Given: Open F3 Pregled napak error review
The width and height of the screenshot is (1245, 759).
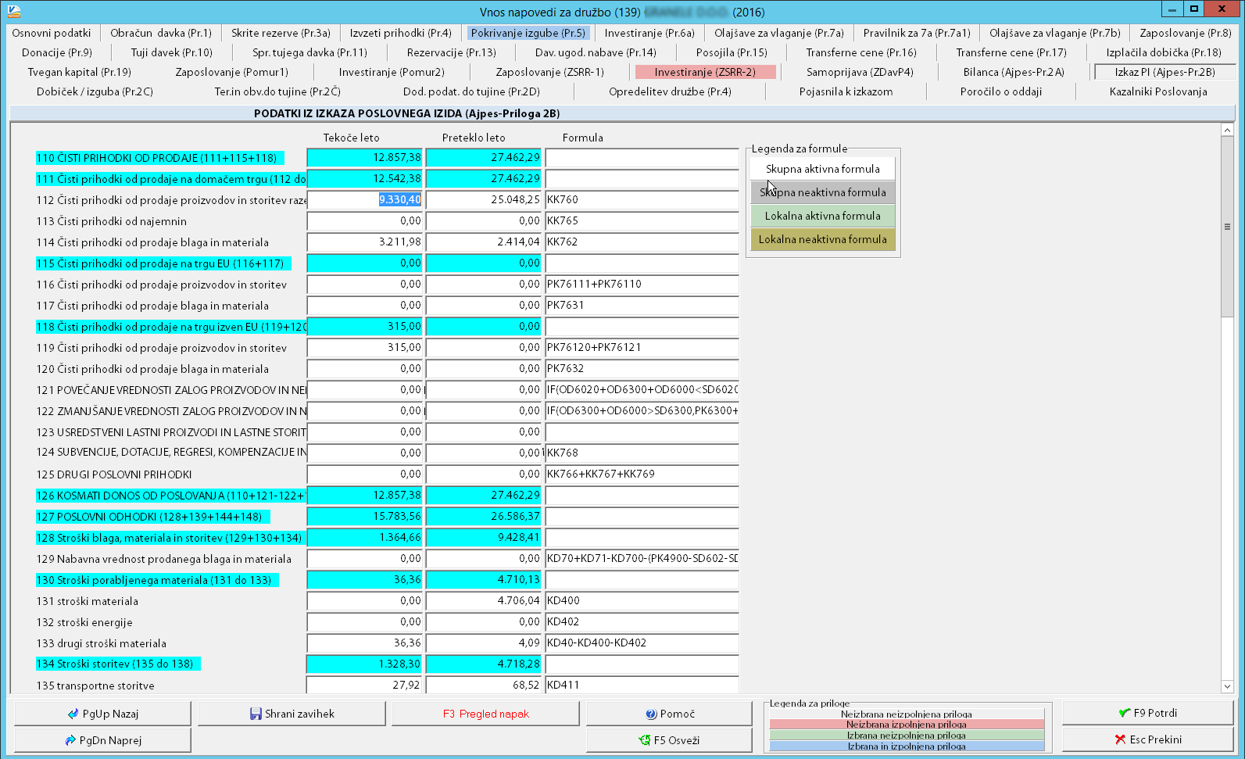Looking at the screenshot, I should point(485,714).
